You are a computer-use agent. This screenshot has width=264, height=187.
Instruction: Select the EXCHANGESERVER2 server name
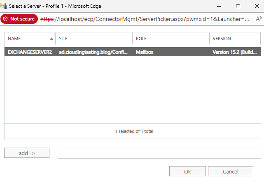coord(30,52)
